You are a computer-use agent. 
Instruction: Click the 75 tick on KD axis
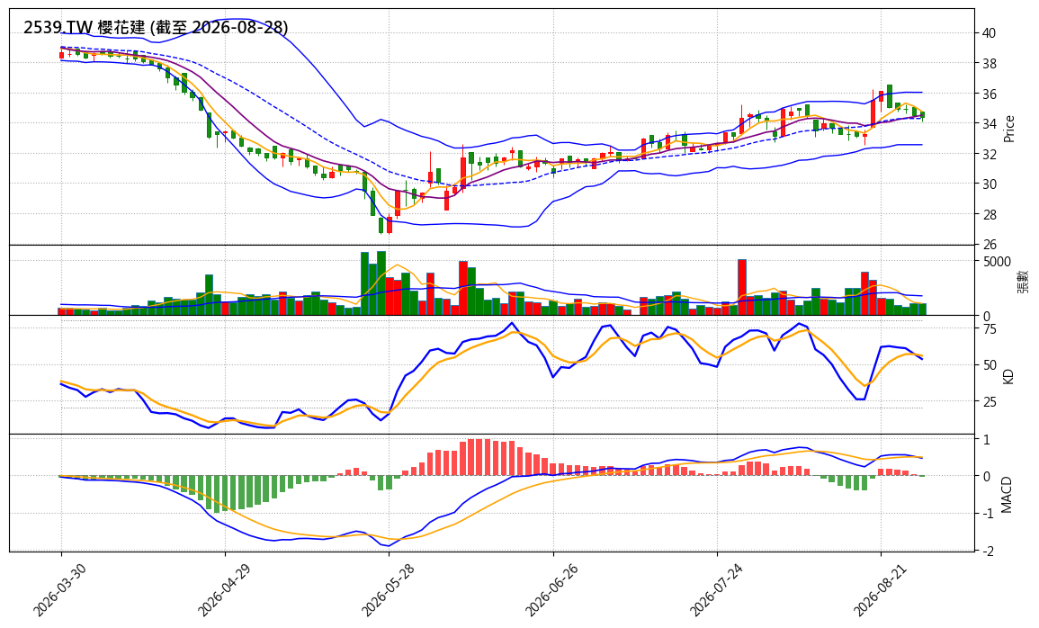point(990,329)
